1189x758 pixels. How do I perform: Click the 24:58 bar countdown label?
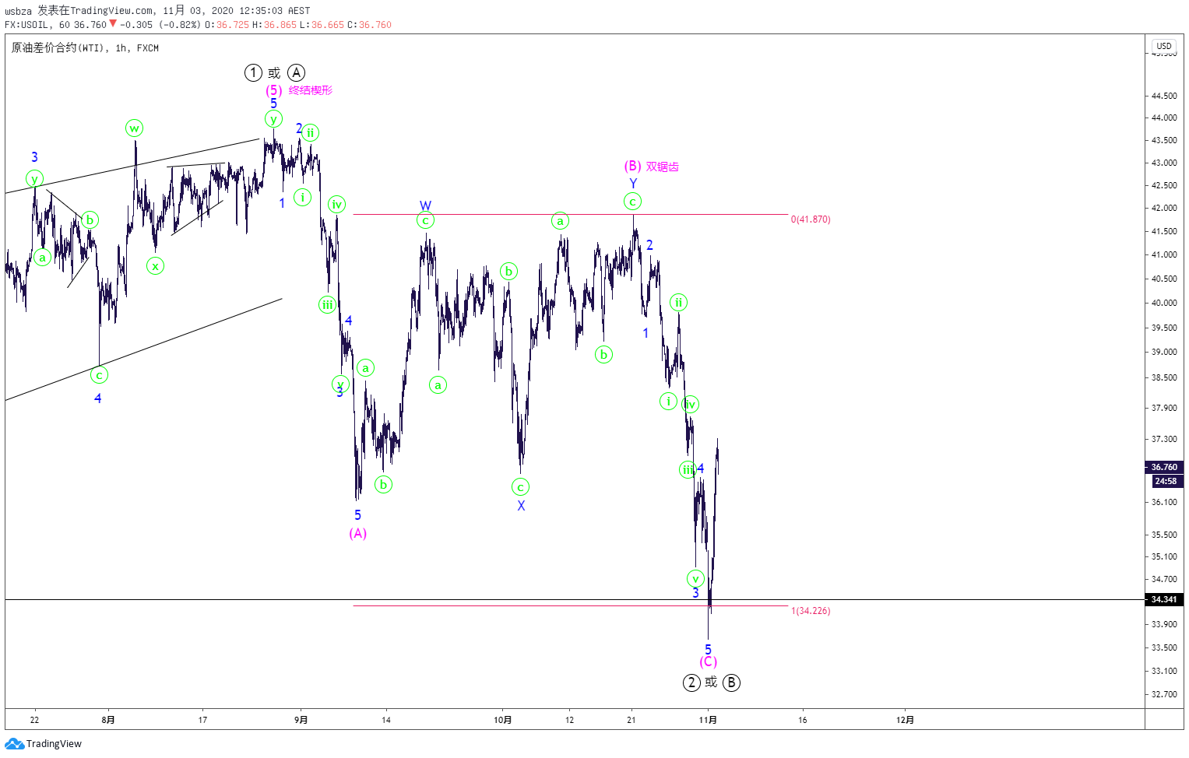[1166, 481]
